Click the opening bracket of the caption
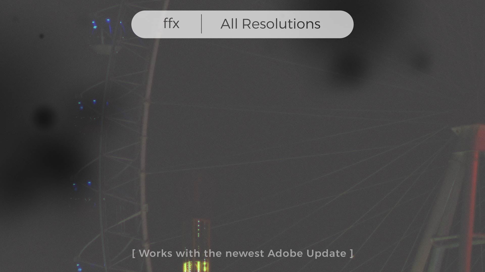The image size is (485, 272). pos(134,254)
